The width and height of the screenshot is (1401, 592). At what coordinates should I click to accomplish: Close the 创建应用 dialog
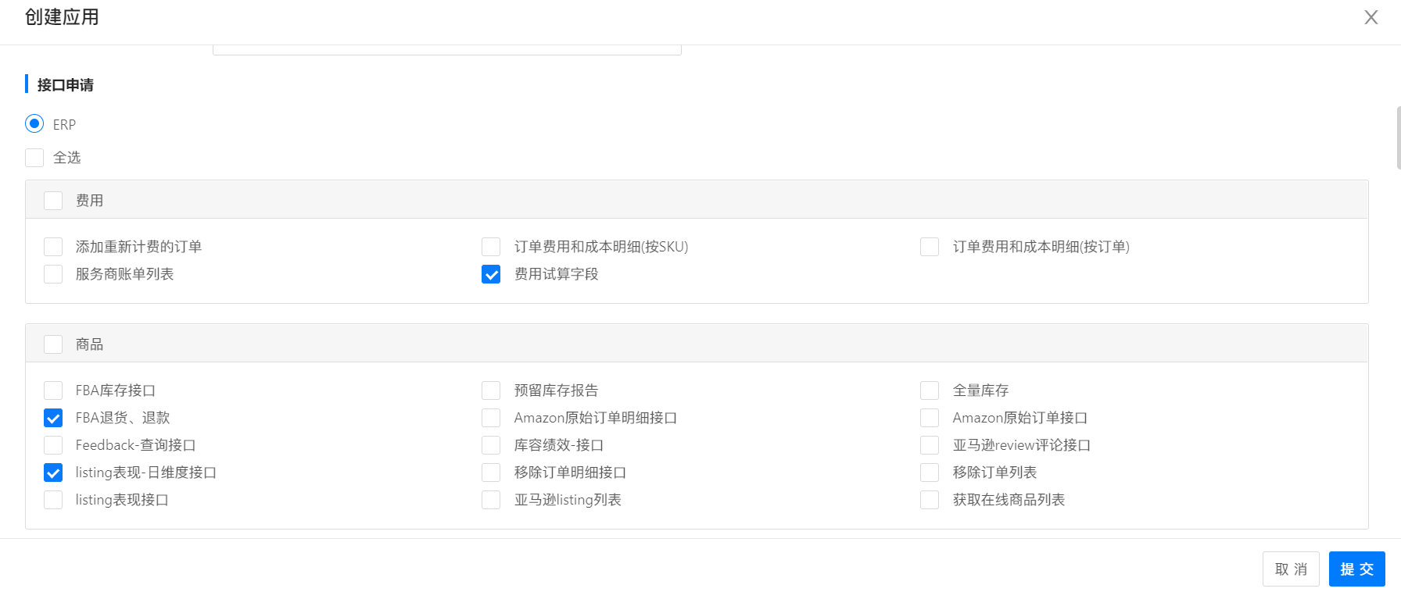click(1371, 17)
